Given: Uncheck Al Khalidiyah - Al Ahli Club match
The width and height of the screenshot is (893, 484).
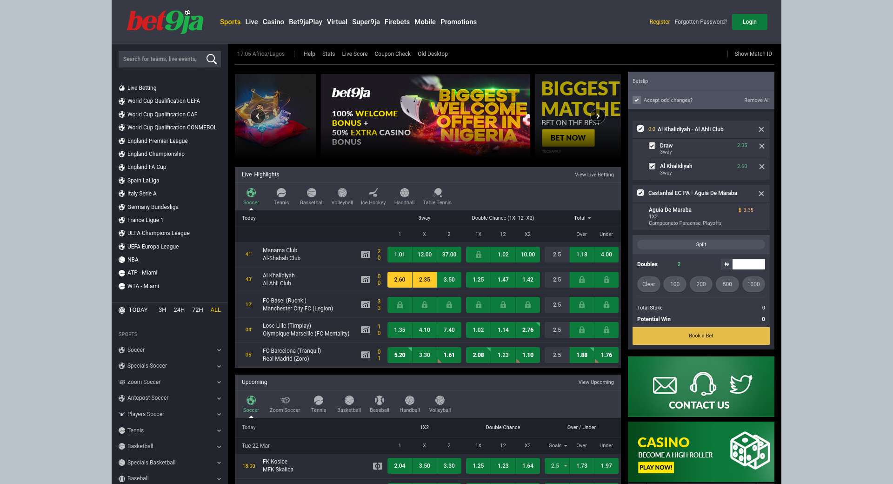Looking at the screenshot, I should [x=640, y=129].
